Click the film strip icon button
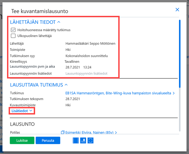Screen dimensions: 189x154 pyautogui.click(x=76, y=141)
